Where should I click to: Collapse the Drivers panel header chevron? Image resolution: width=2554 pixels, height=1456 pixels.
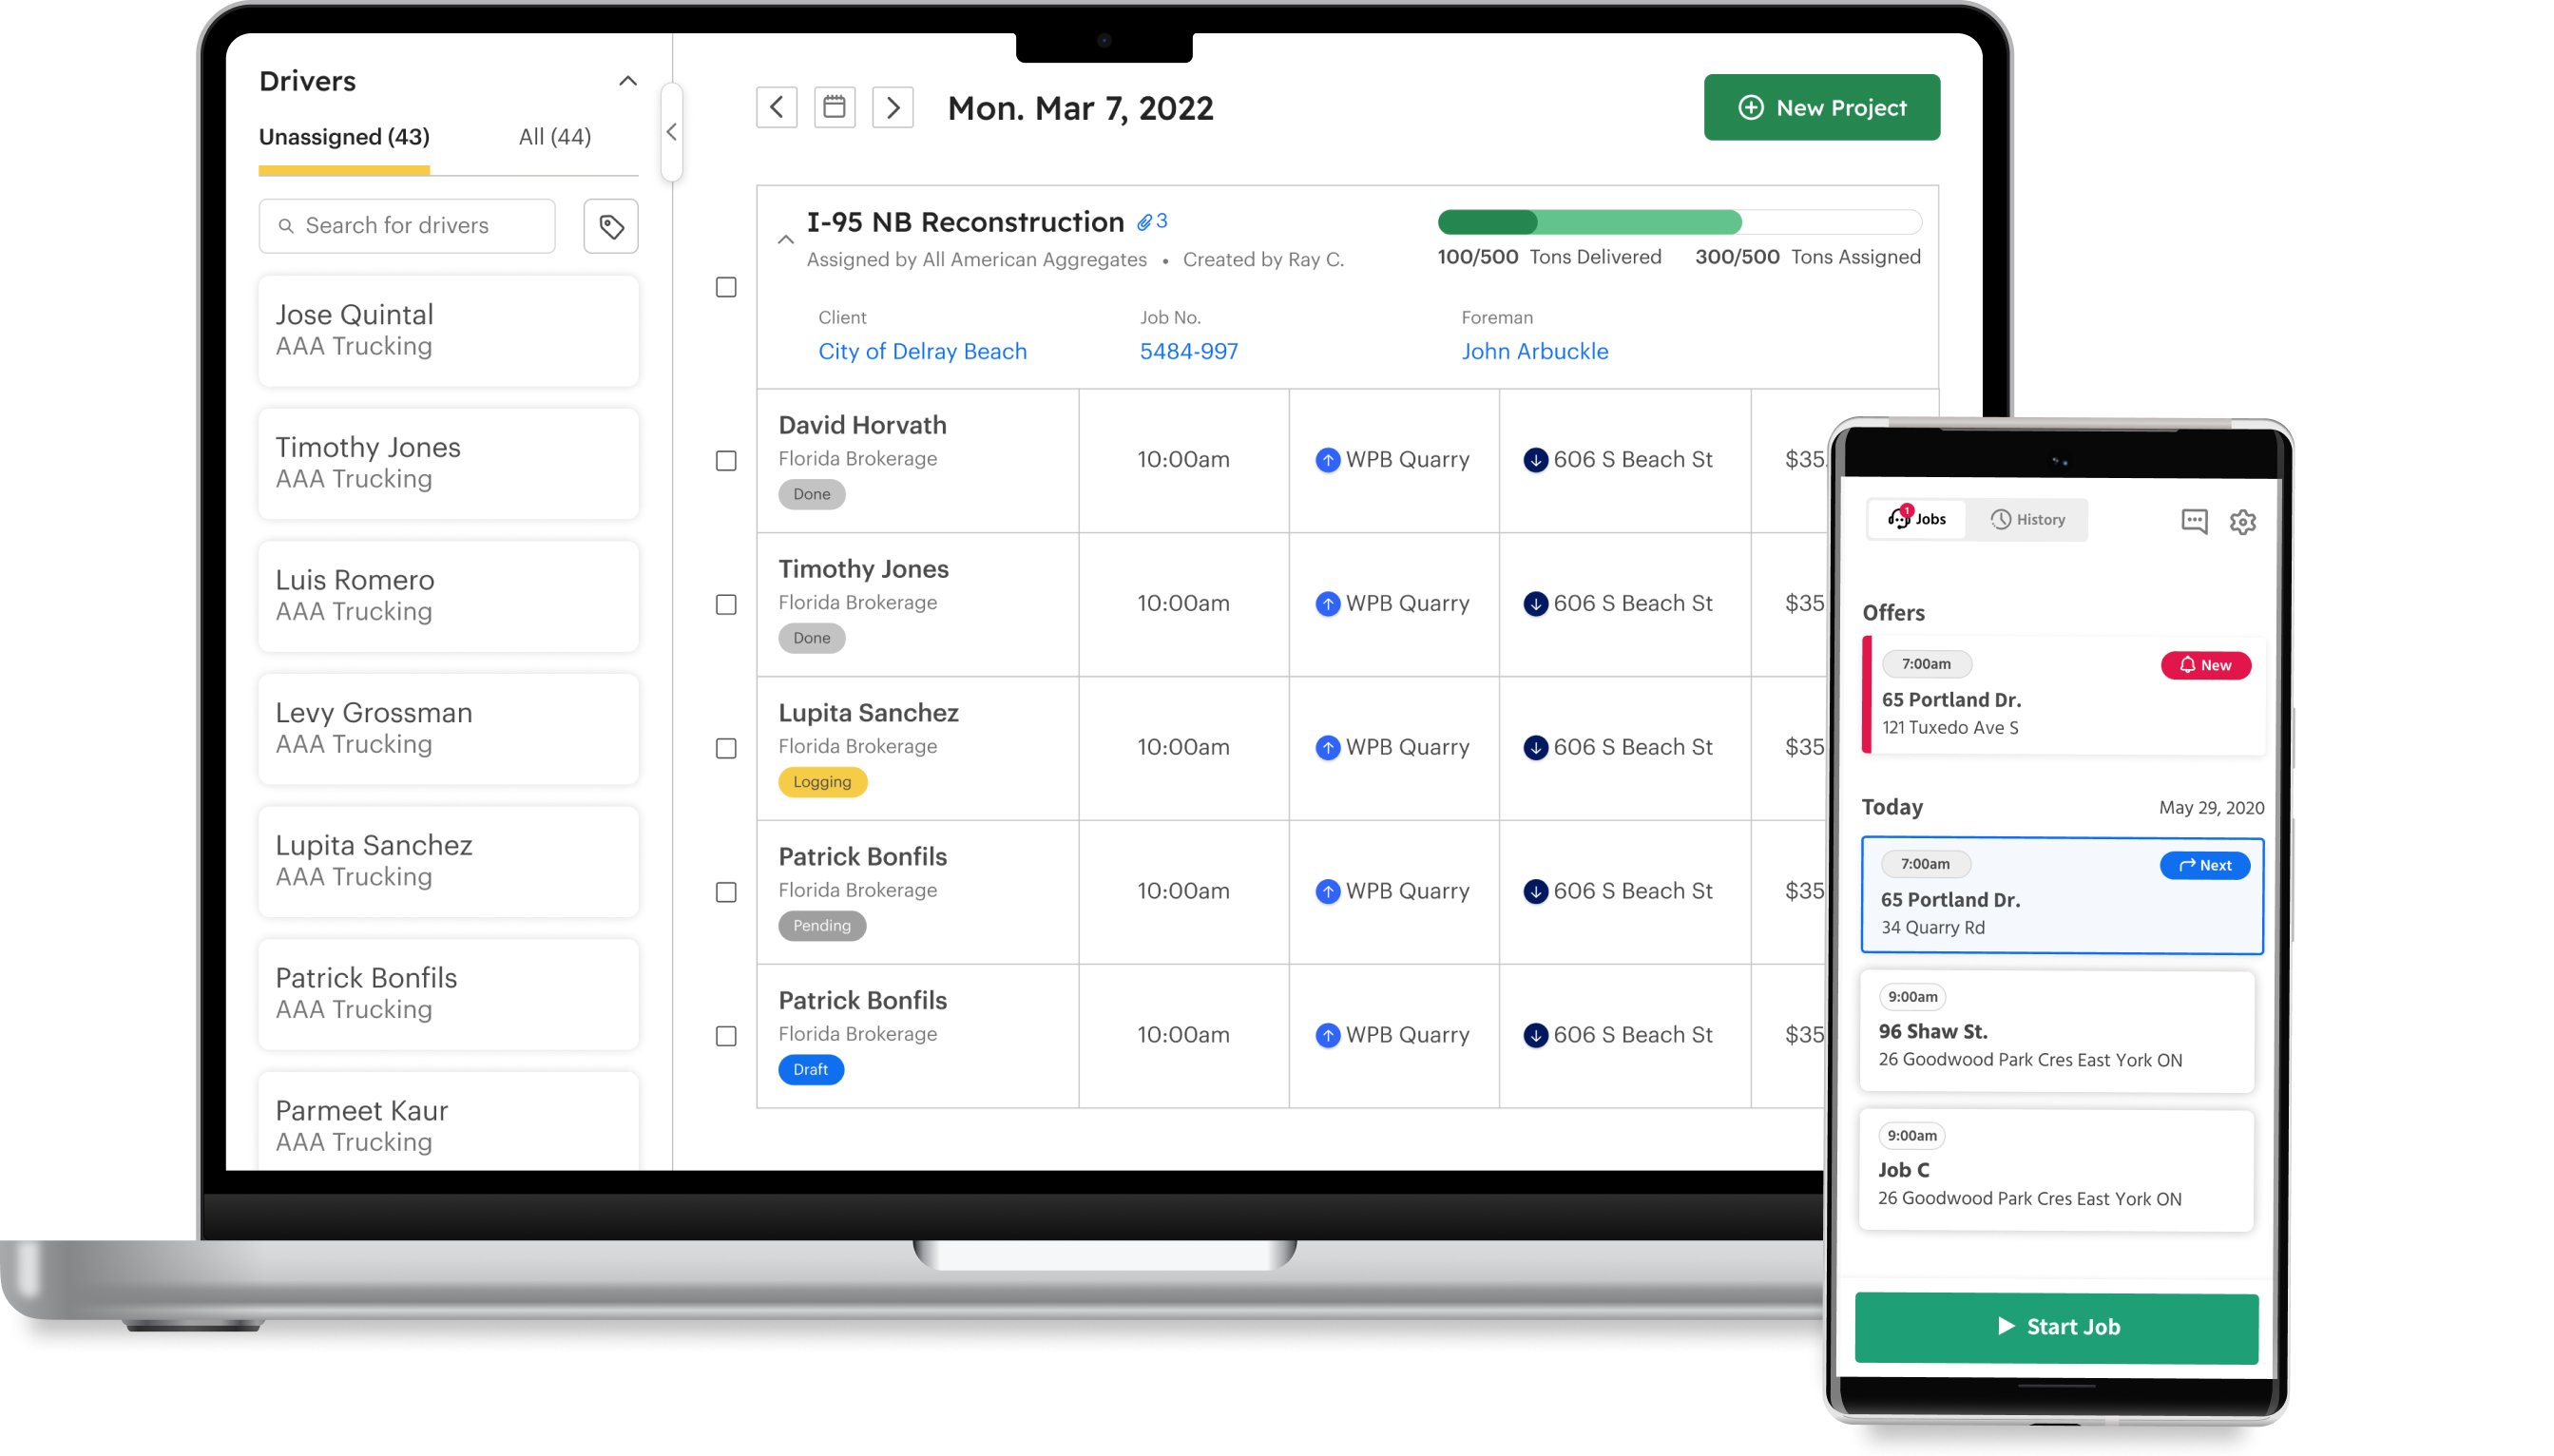click(x=627, y=81)
